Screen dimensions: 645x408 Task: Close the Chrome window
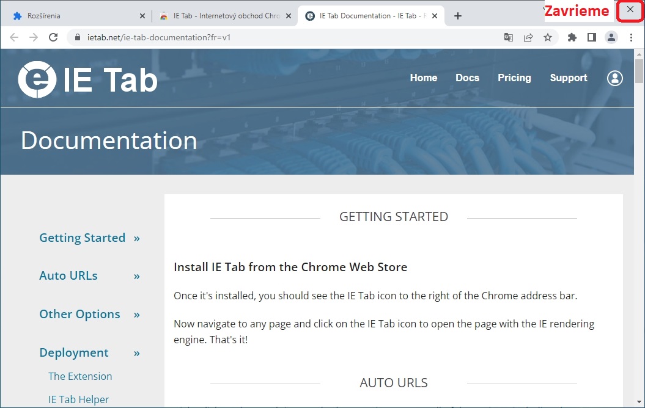[630, 10]
